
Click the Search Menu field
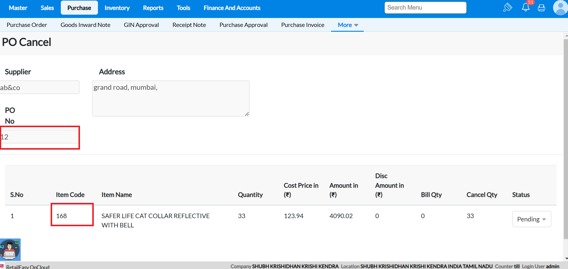click(425, 8)
